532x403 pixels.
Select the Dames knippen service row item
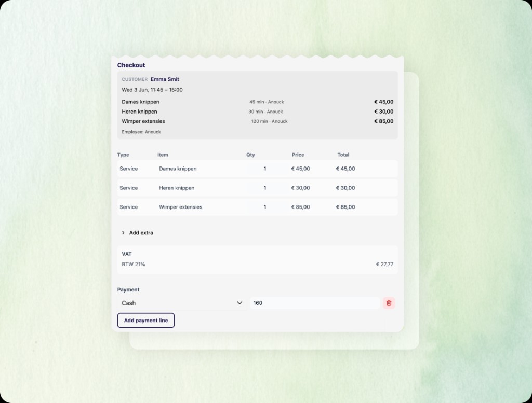coord(178,169)
